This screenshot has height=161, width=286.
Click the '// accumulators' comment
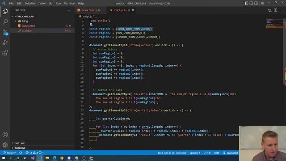point(105,49)
